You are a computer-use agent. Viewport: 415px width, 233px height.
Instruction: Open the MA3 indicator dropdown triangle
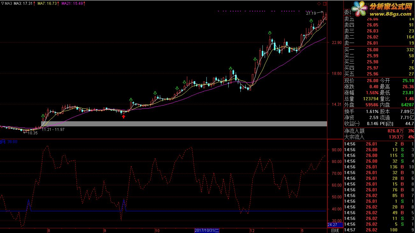tap(3, 3)
